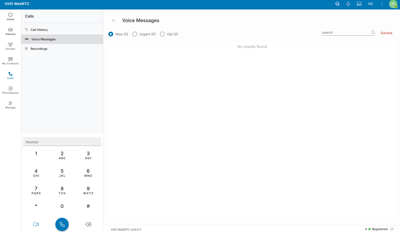Open the headset agent panel icon
Viewport: 400px width, 232px height.
[x=337, y=4]
